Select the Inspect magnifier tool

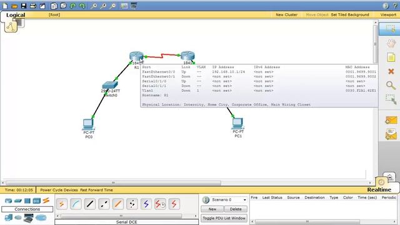[391, 86]
